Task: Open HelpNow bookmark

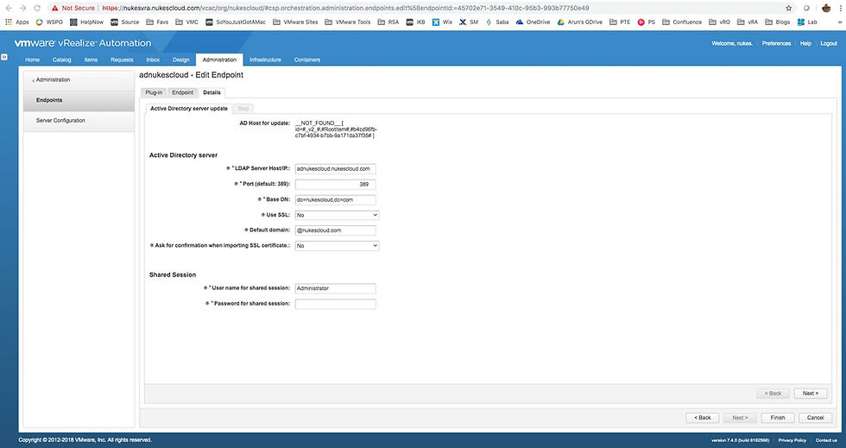Action: [x=87, y=22]
